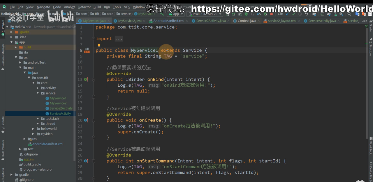Click the Stop run red square icon
This screenshot has height=182, width=373.
(272, 14)
